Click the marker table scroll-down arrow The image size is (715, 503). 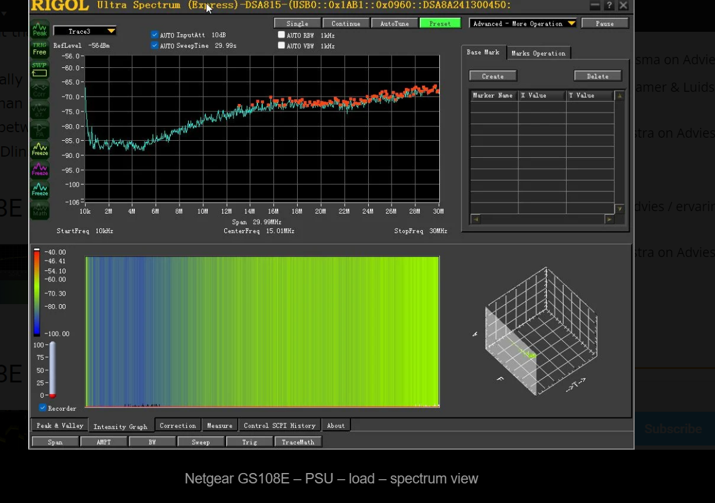[x=619, y=209]
